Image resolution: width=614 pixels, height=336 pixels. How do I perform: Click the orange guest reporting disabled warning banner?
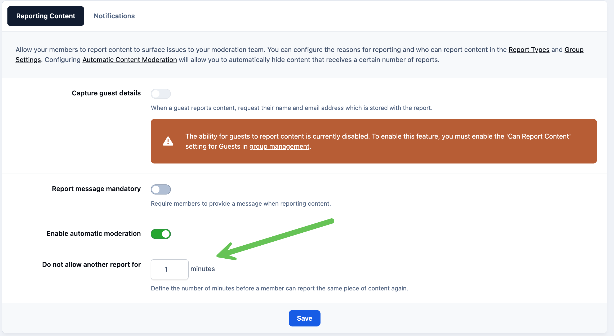click(374, 141)
